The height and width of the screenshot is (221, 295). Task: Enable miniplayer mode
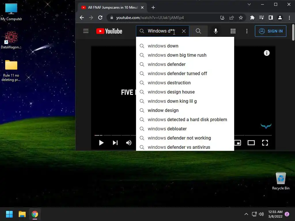click(x=238, y=143)
